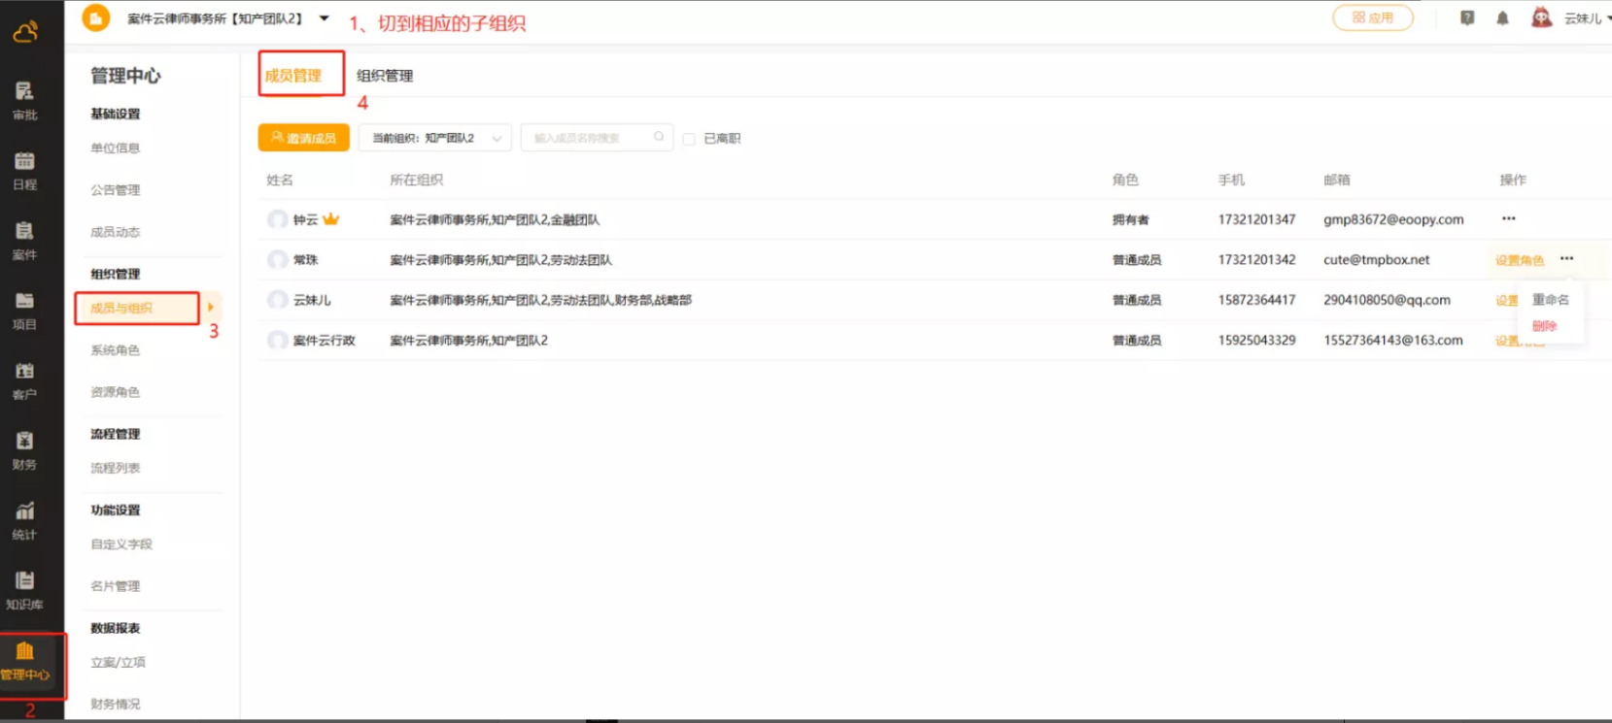Click the notification bell icon

tap(1502, 18)
